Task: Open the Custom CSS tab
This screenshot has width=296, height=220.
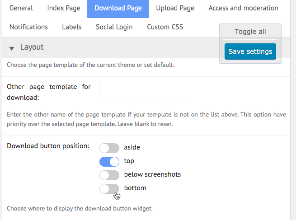Action: [x=165, y=27]
